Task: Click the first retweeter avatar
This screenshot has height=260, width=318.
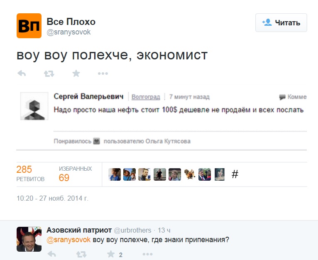Action: pos(115,174)
